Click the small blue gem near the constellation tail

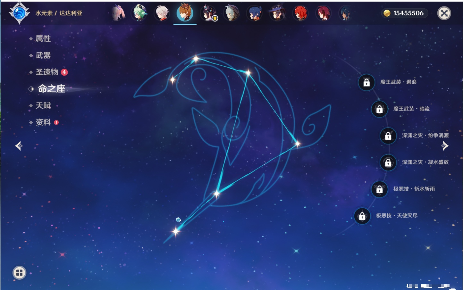178,220
